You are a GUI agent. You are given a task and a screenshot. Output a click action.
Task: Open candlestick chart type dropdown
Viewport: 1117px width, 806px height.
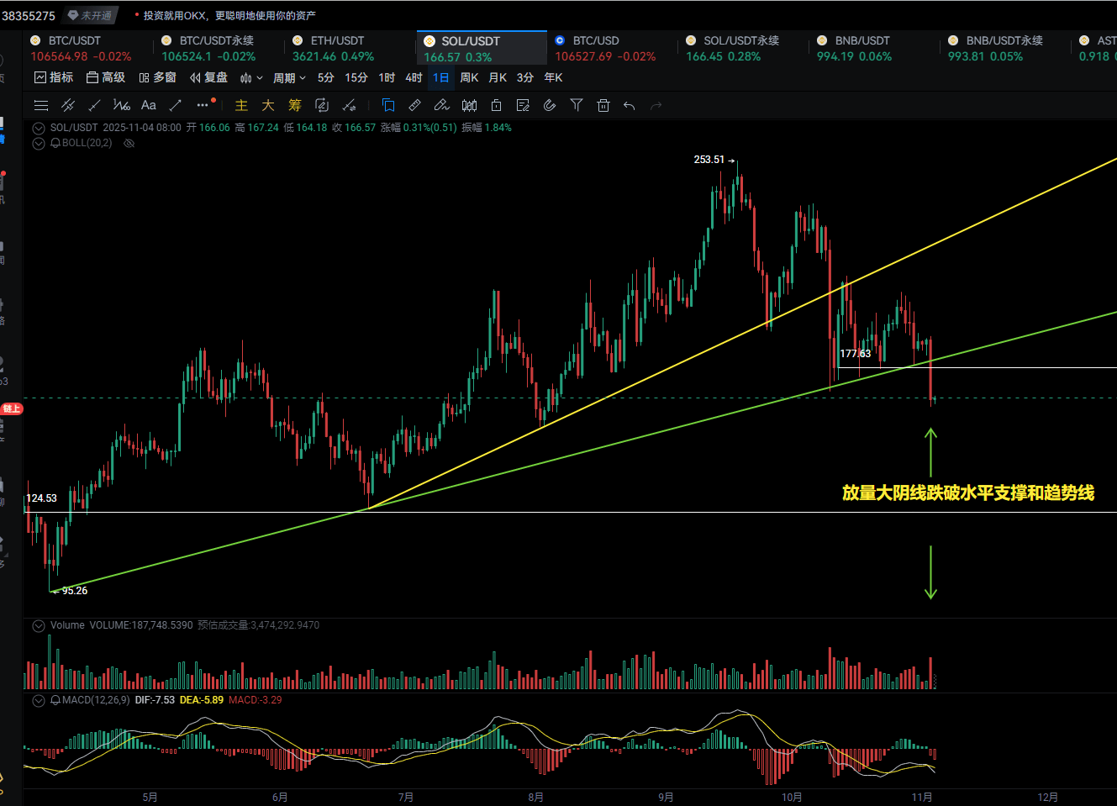point(250,78)
